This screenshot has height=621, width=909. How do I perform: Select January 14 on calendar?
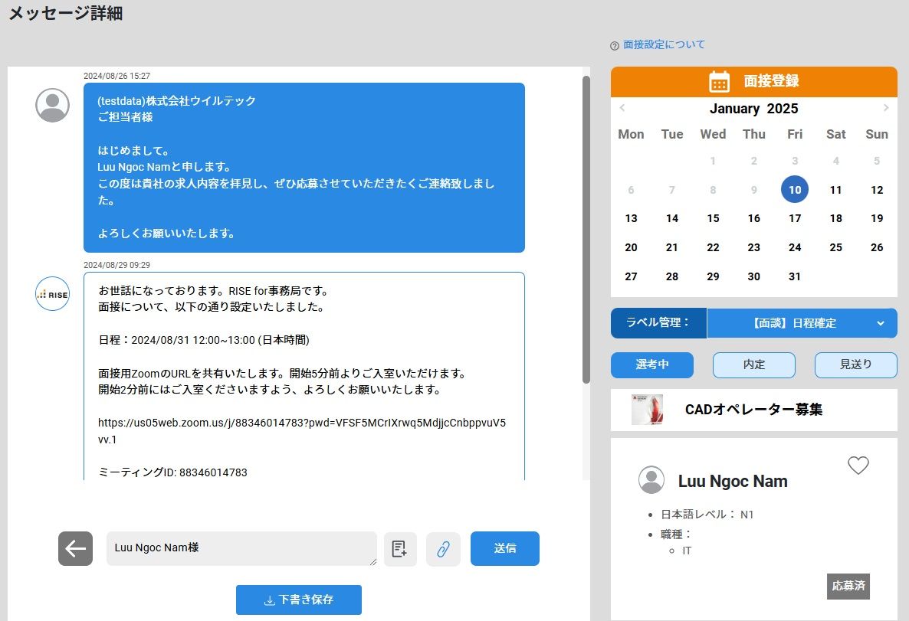coord(672,218)
